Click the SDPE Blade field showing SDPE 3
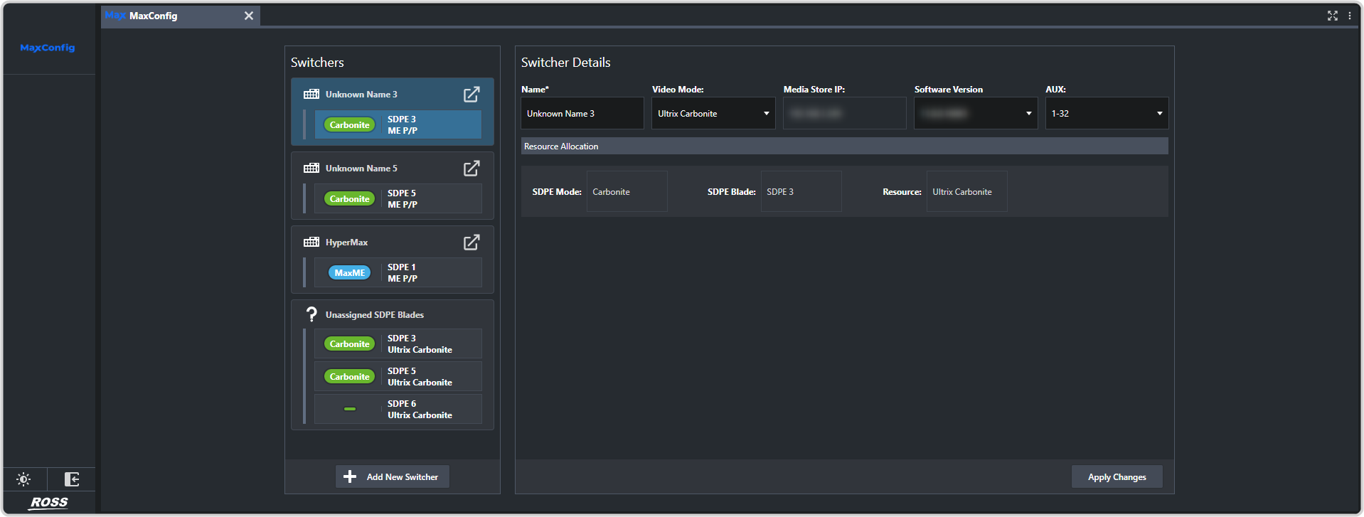This screenshot has height=517, width=1364. tap(801, 191)
